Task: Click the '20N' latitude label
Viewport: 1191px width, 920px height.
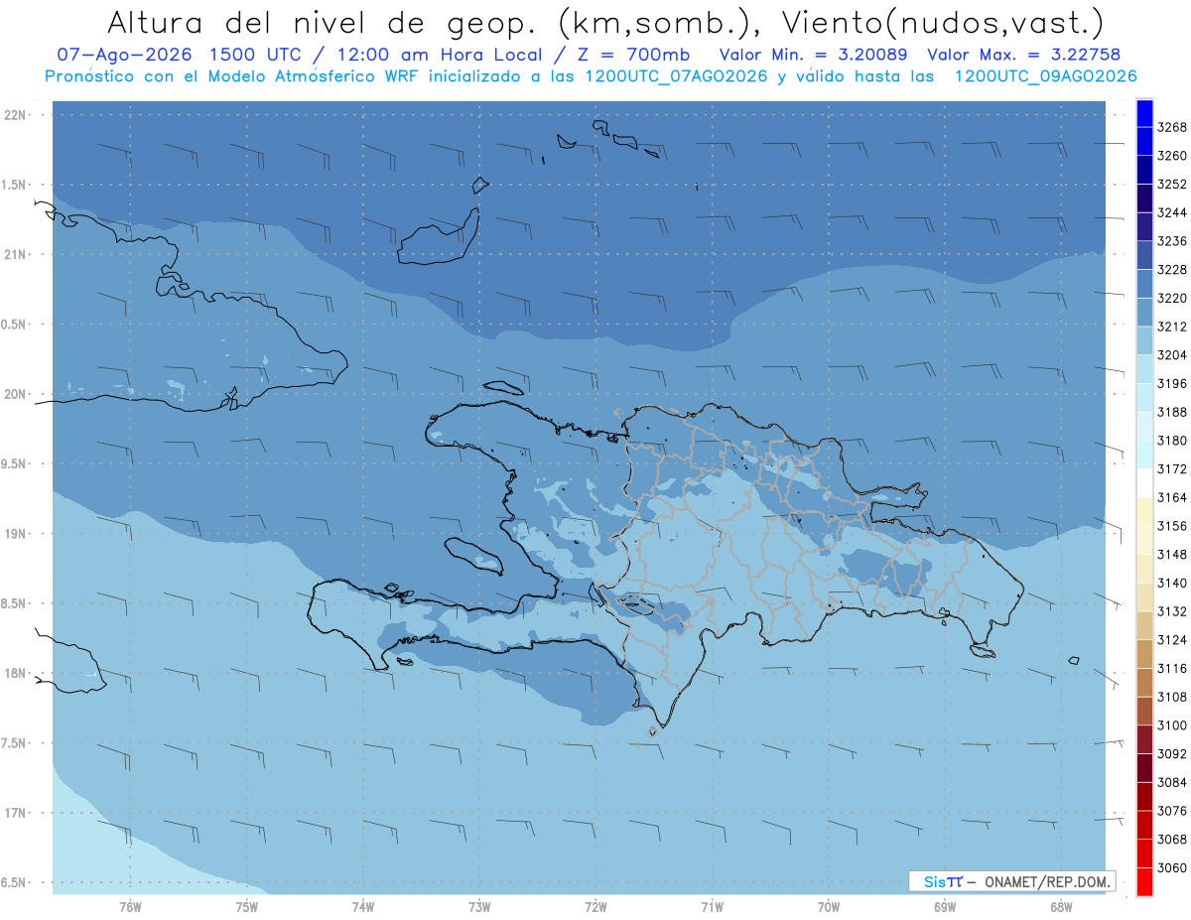Action: [17, 394]
